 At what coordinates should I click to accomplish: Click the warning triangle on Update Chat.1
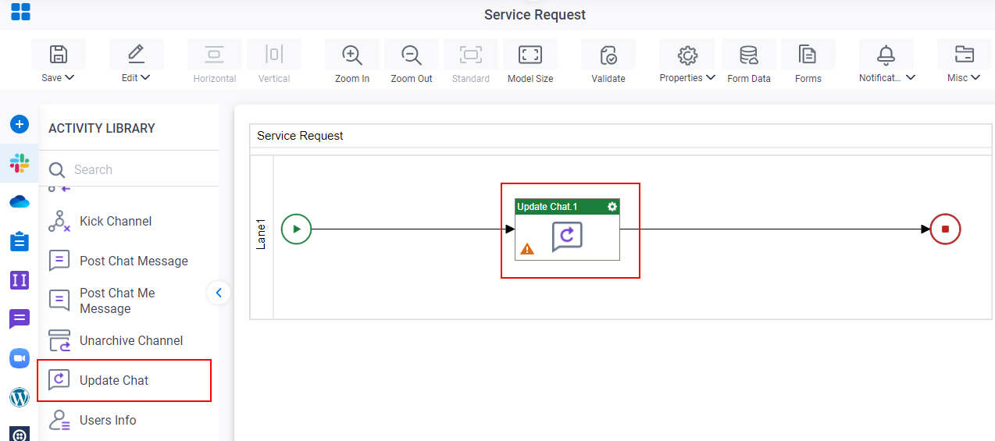[528, 249]
